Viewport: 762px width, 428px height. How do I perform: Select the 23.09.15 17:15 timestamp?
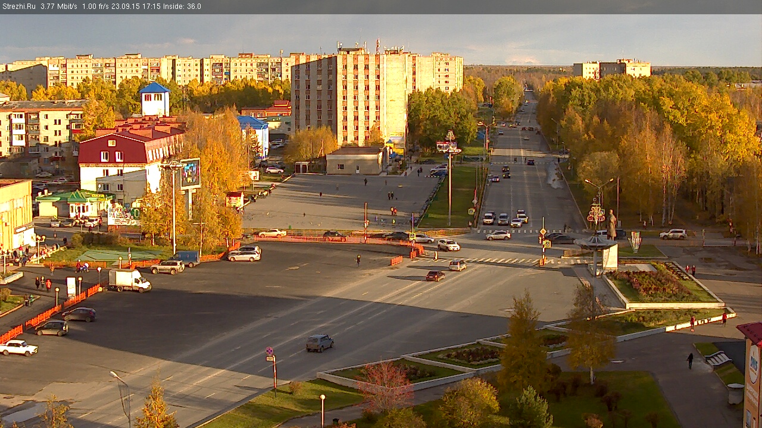tap(136, 7)
